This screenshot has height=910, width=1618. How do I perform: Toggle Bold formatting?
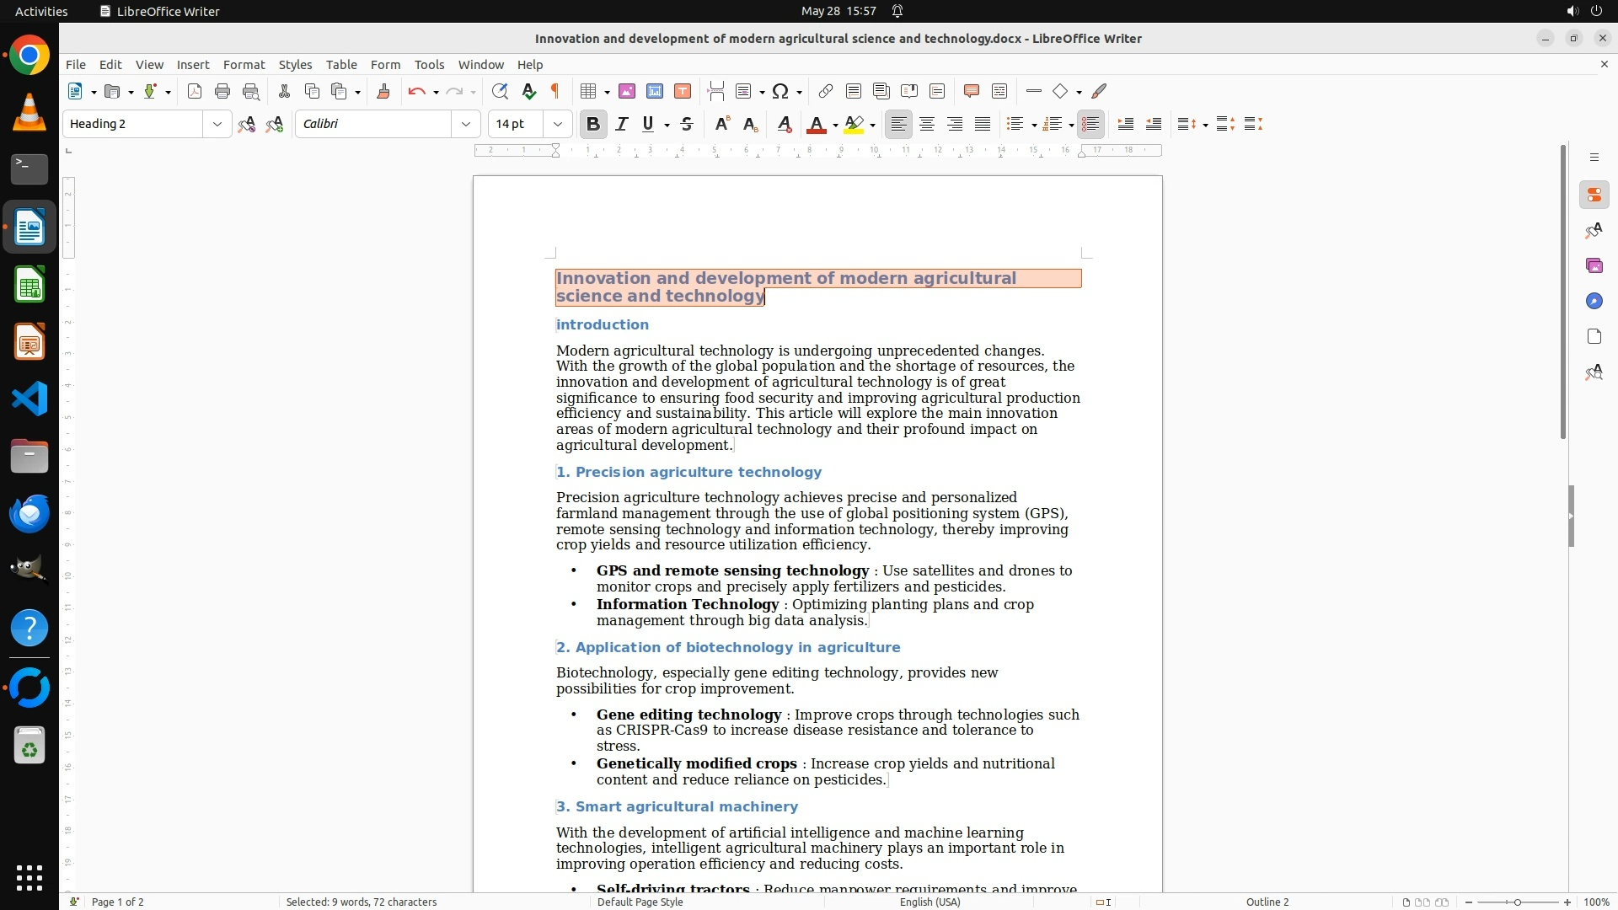coord(593,125)
